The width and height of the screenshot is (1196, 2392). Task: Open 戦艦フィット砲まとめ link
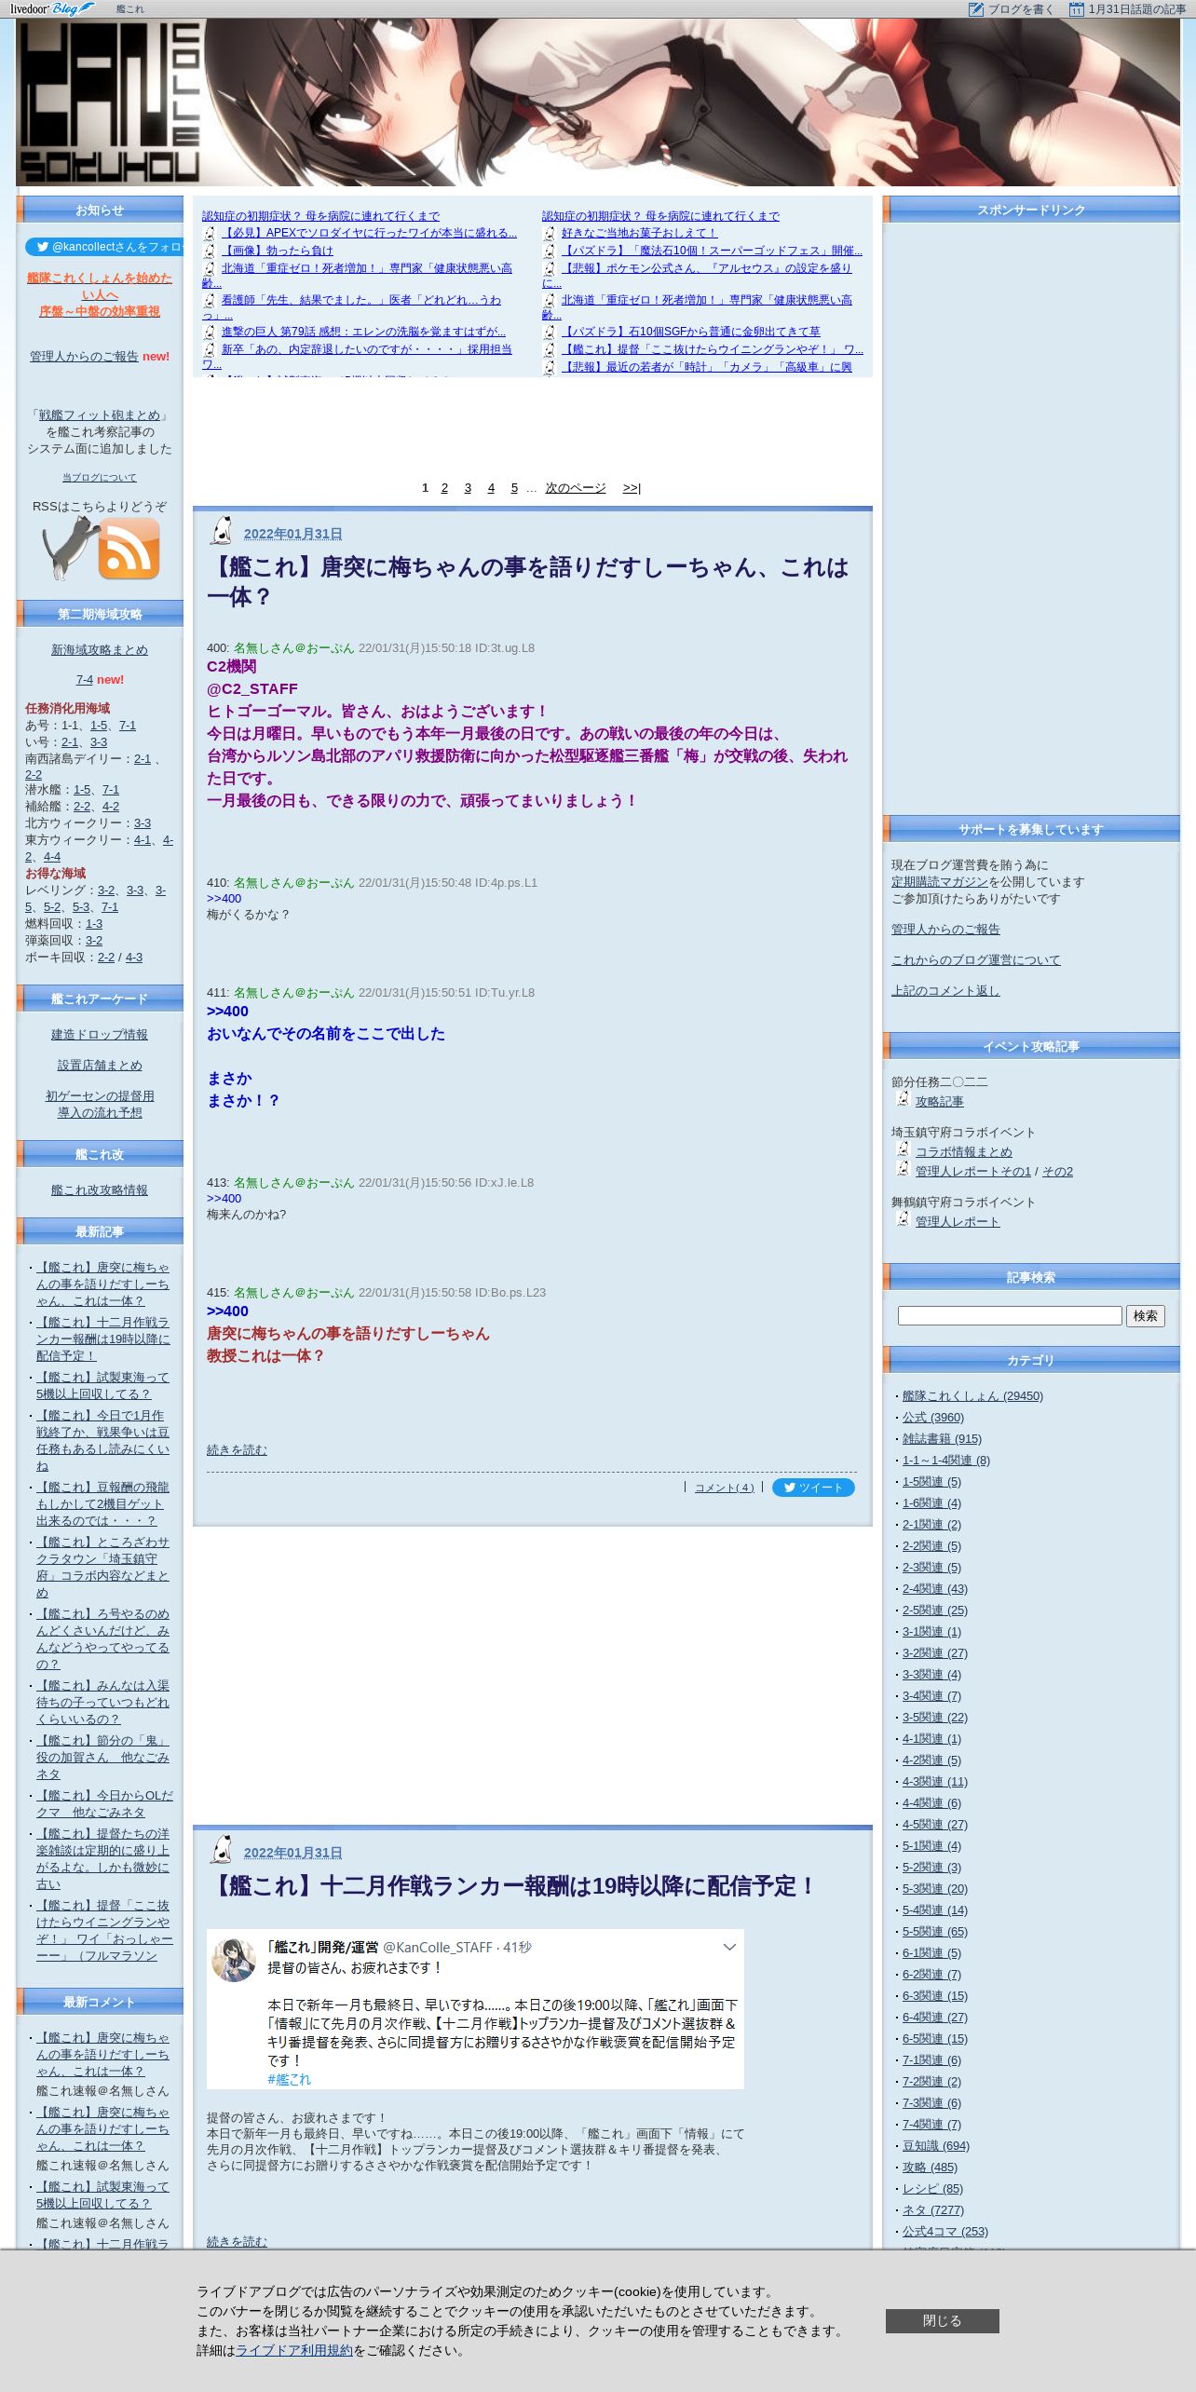(100, 415)
